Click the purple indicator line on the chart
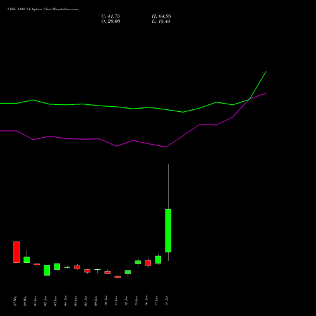Screen dimensions: 316x316 (133, 140)
